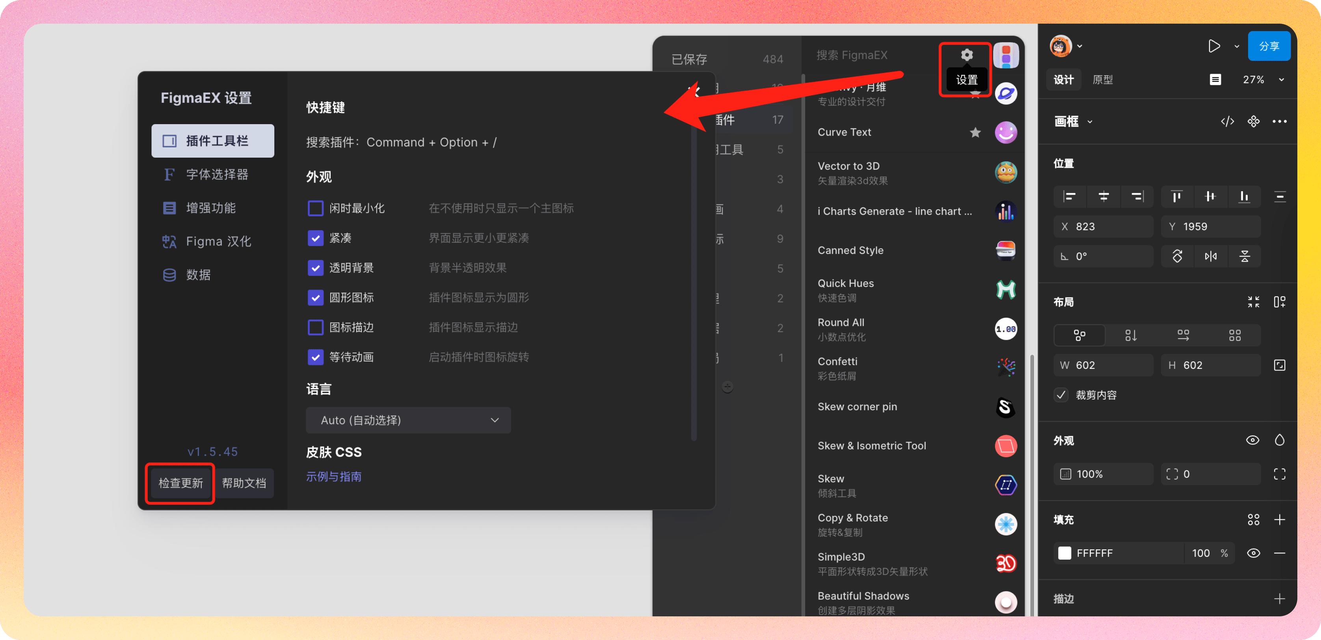Click the create component icon

point(1253,121)
